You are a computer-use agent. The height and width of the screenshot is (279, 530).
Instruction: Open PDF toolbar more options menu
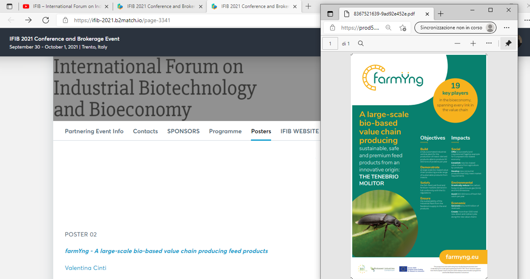(x=489, y=44)
